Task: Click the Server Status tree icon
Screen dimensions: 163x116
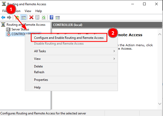Action: [x=8, y=29]
